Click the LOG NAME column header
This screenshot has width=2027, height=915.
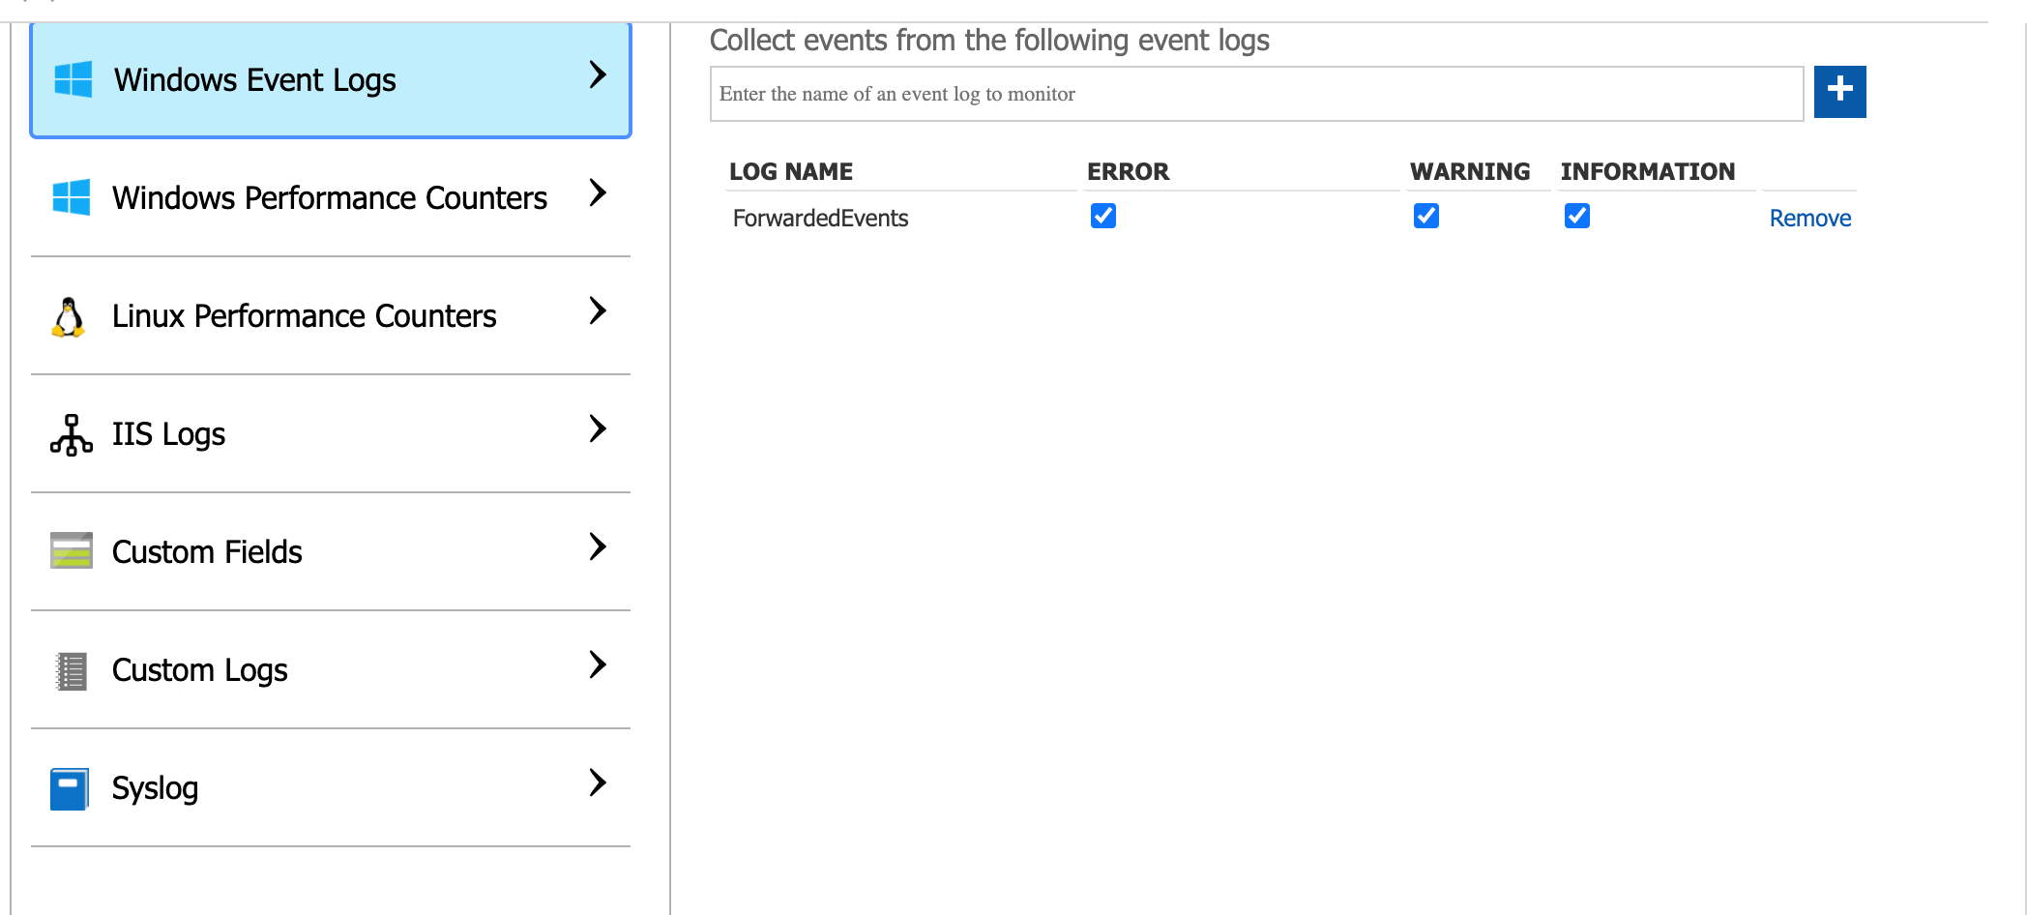[x=791, y=171]
